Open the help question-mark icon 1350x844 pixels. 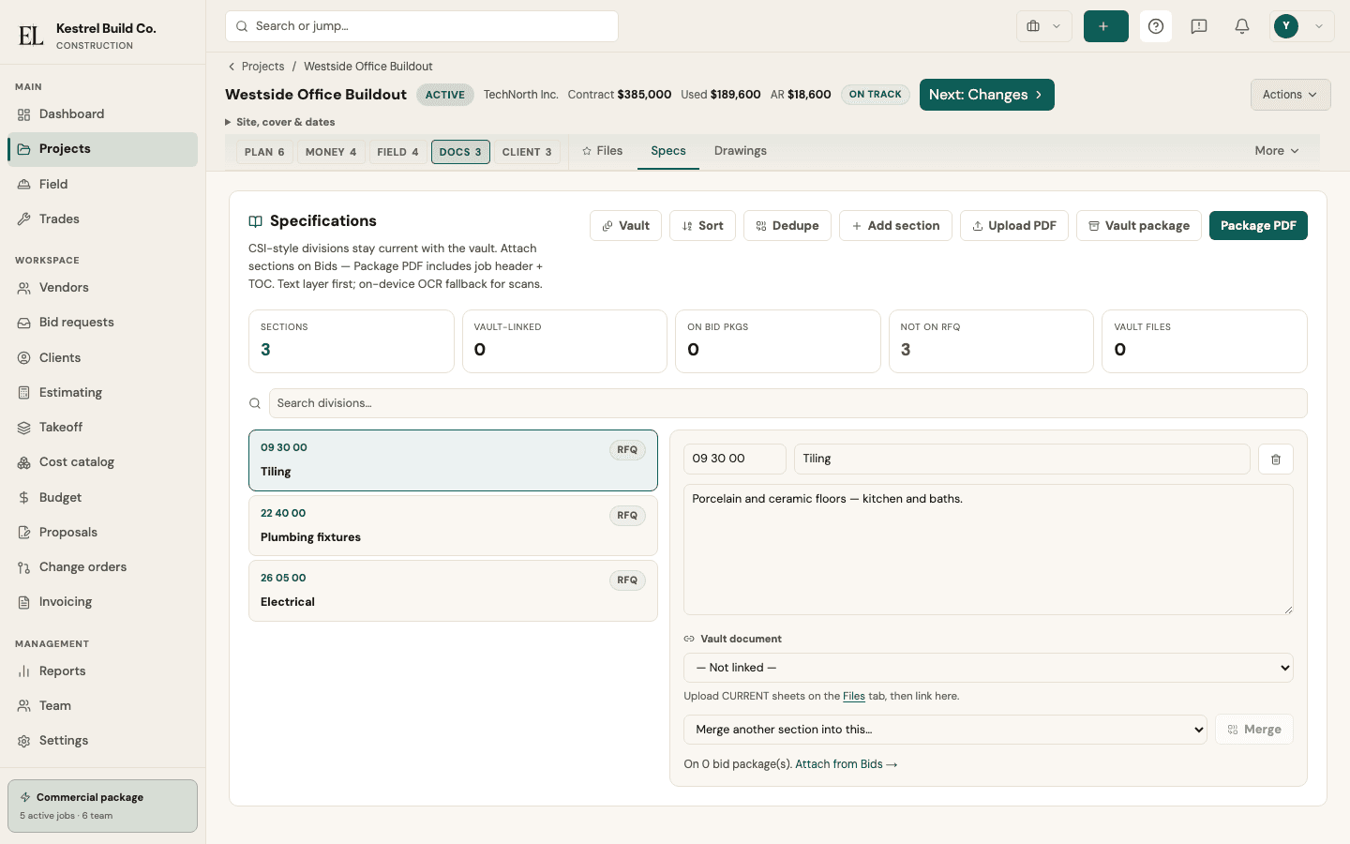pyautogui.click(x=1156, y=26)
